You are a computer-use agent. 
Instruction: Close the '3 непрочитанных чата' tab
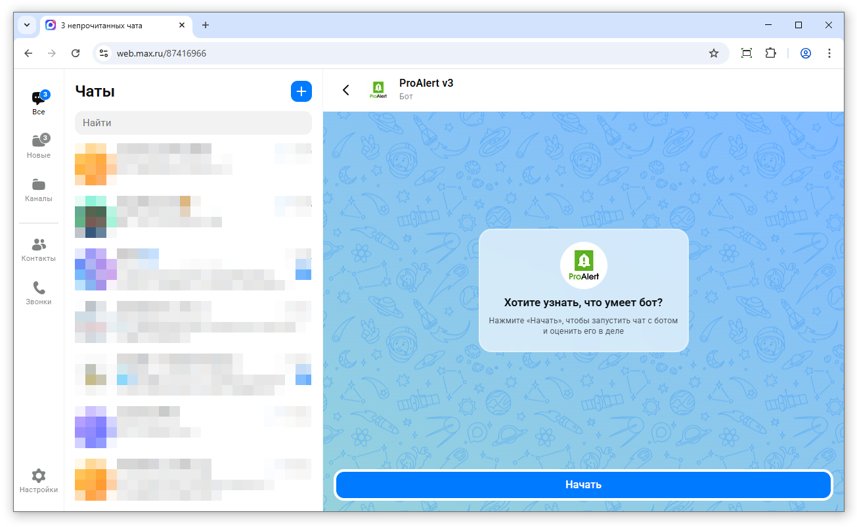[182, 25]
